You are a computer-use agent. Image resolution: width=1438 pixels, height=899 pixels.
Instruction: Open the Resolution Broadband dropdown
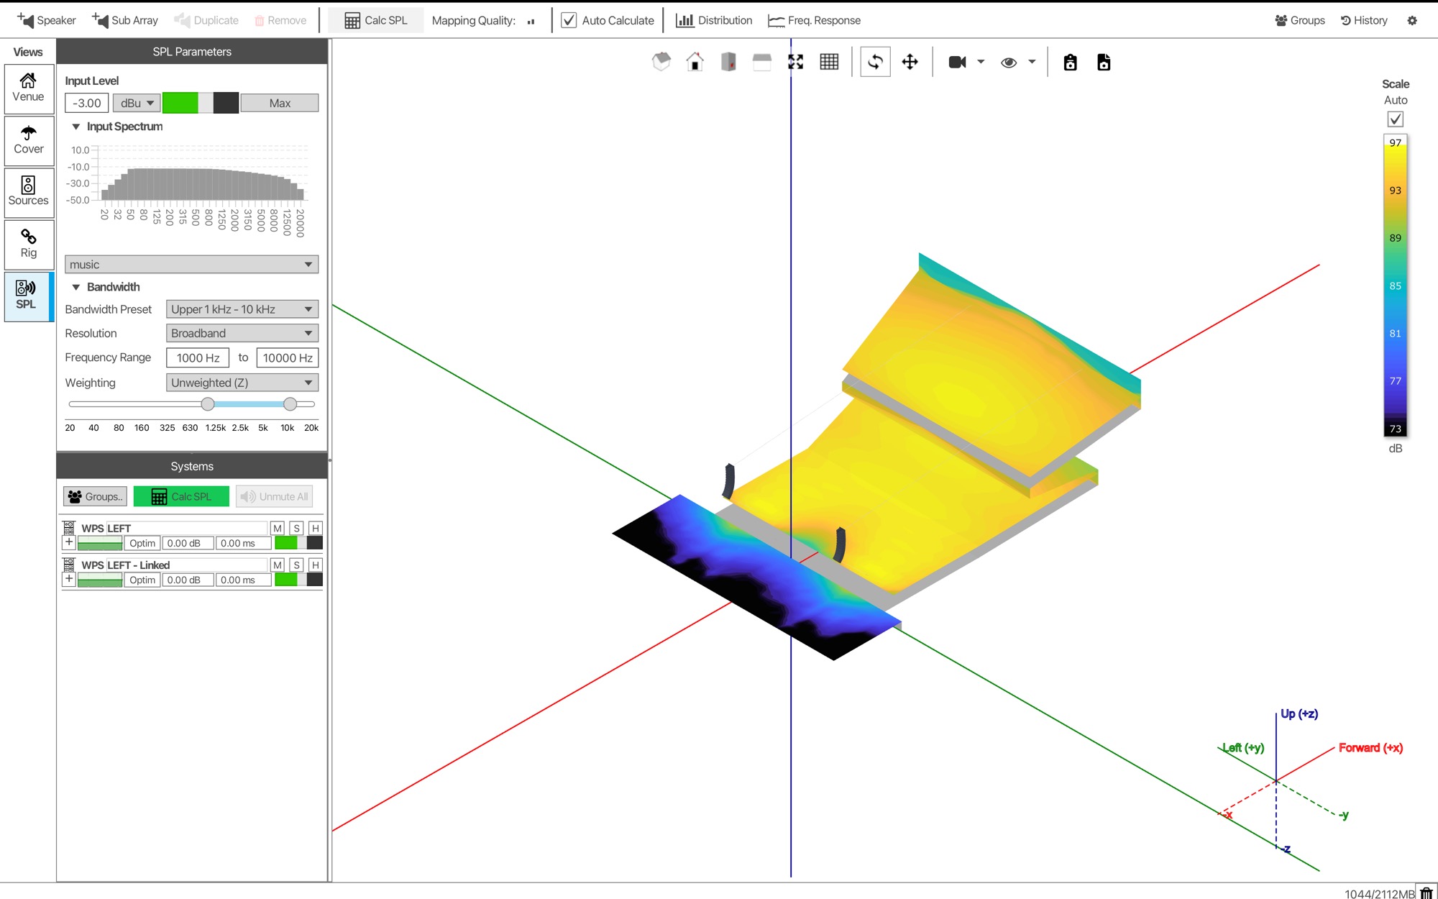coord(242,333)
